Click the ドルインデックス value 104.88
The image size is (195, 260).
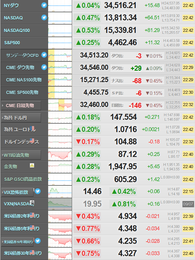pyautogui.click(x=126, y=142)
